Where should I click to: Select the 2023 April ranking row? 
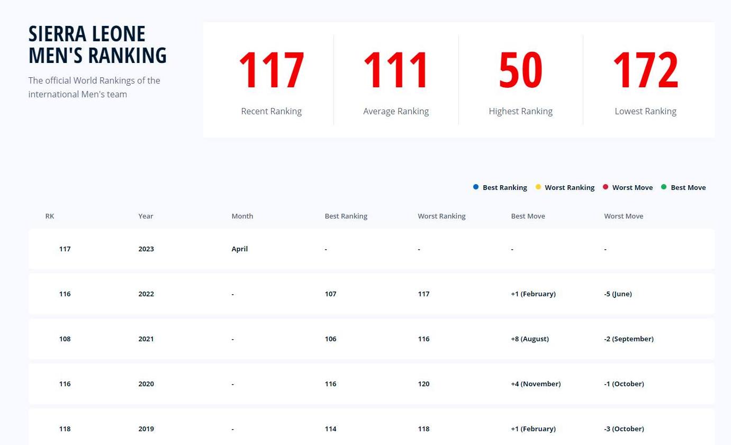click(371, 249)
